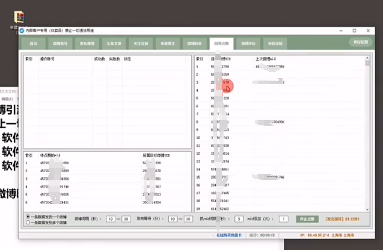Select row 3 in target UID list
383x250 pixels.
click(x=280, y=83)
